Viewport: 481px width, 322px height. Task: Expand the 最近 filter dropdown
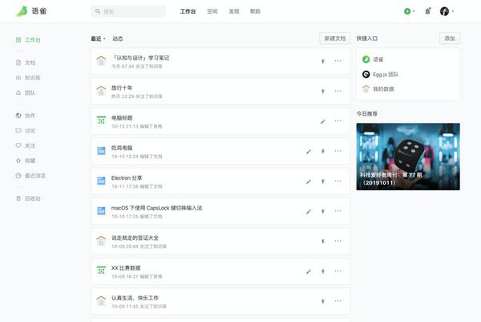coord(99,39)
